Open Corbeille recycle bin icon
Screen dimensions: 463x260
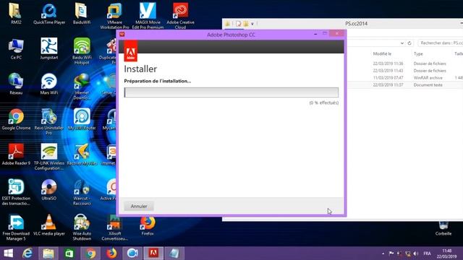point(443,228)
